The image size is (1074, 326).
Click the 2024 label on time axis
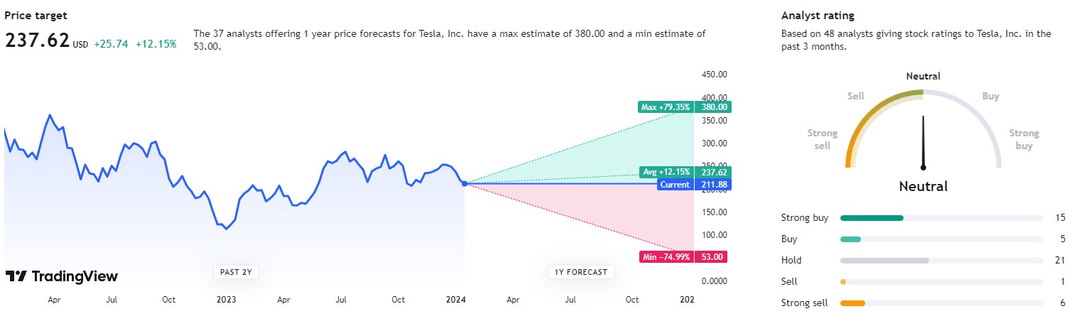click(x=455, y=300)
